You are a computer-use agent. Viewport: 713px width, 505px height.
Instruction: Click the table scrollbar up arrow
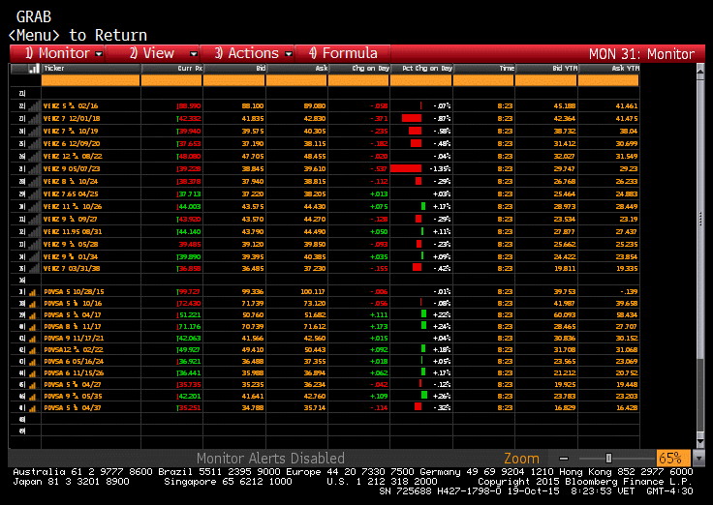(700, 71)
